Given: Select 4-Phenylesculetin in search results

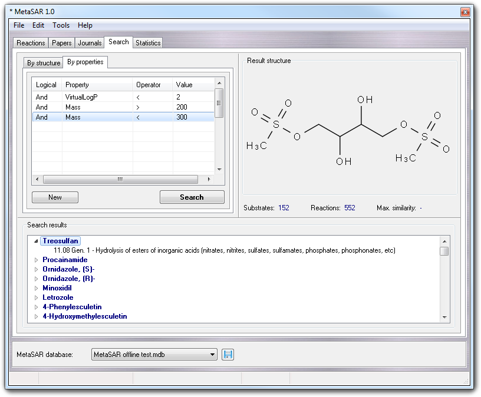Looking at the screenshot, I should [72, 307].
